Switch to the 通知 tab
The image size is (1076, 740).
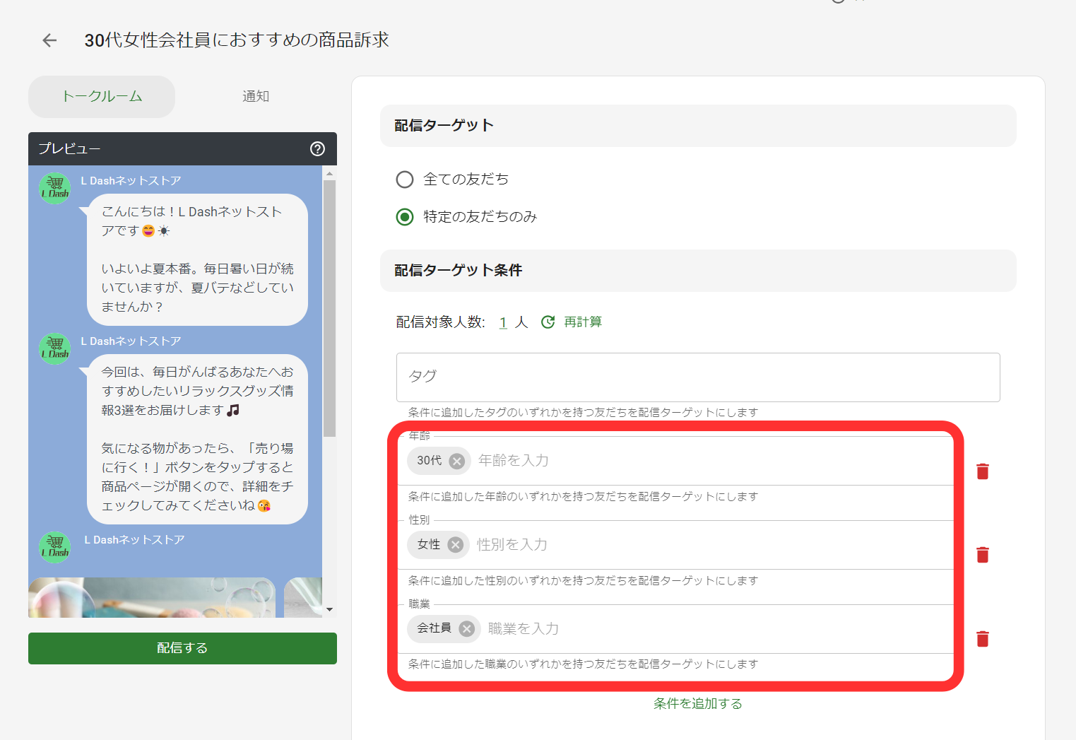255,96
